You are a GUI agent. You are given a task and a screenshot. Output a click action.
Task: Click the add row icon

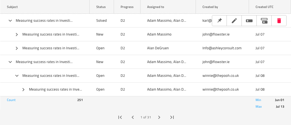point(249,21)
